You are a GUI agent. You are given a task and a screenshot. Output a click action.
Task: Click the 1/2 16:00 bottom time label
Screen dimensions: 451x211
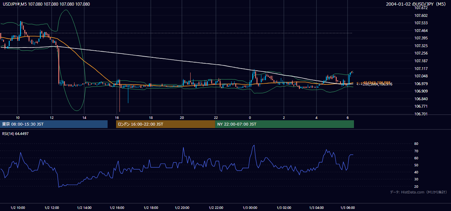[117, 207]
